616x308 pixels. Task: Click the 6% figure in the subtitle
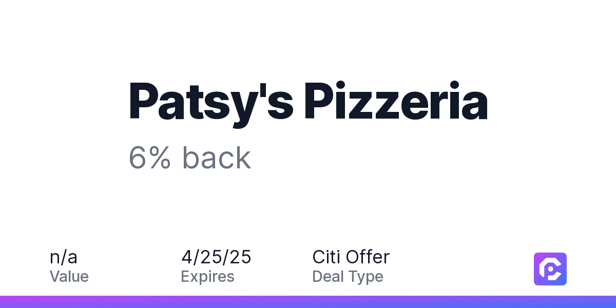tap(149, 158)
